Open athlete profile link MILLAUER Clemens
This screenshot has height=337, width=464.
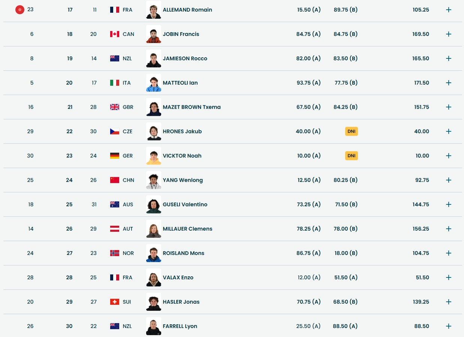(x=187, y=229)
